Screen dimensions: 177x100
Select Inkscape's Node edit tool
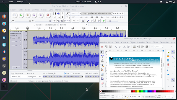click(x=102, y=57)
